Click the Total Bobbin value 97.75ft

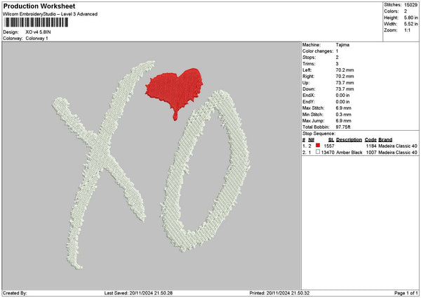[x=345, y=129]
